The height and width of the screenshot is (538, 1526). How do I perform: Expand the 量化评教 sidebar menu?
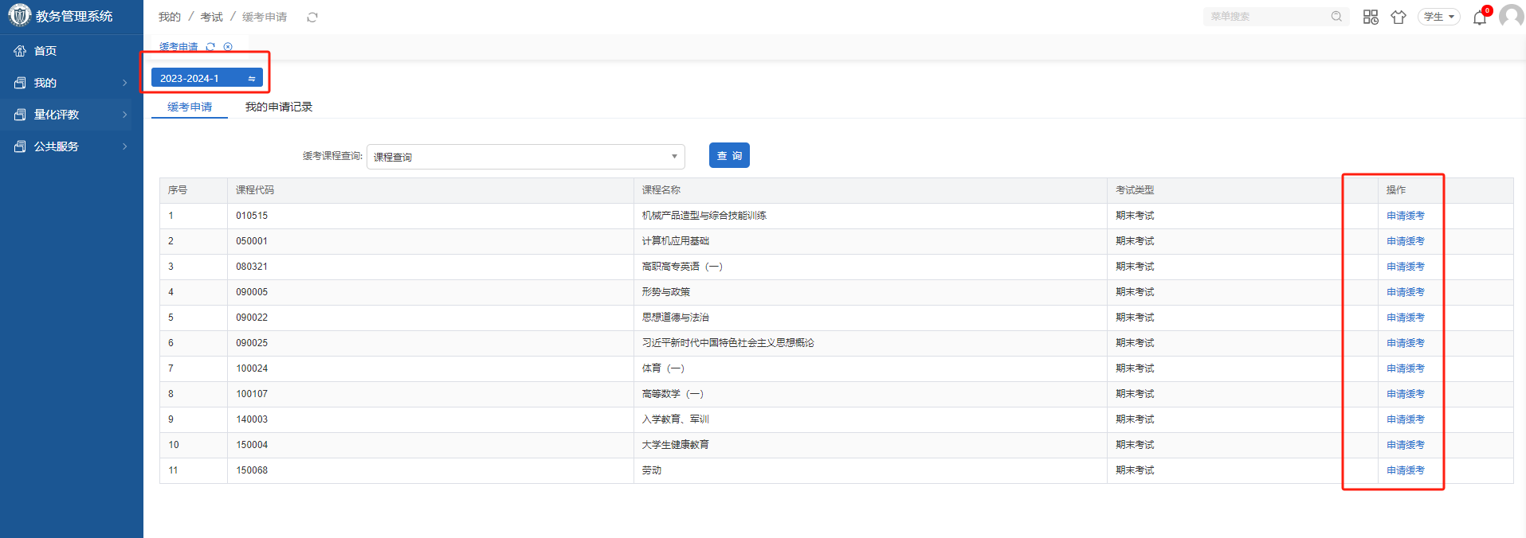[72, 115]
